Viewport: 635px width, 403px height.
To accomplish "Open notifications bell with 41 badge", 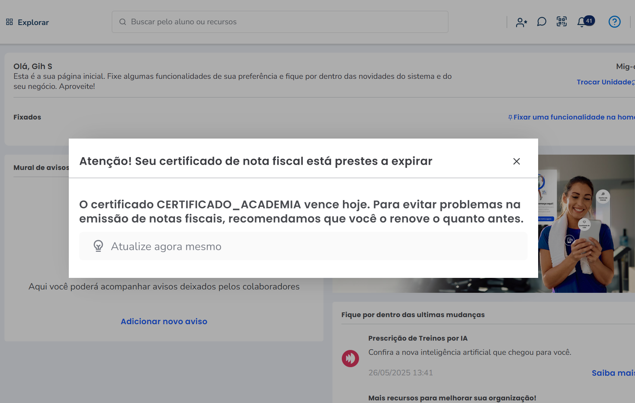I will 582,22.
